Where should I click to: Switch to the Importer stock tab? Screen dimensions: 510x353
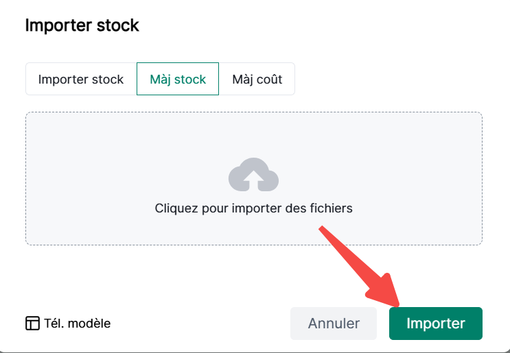click(81, 79)
